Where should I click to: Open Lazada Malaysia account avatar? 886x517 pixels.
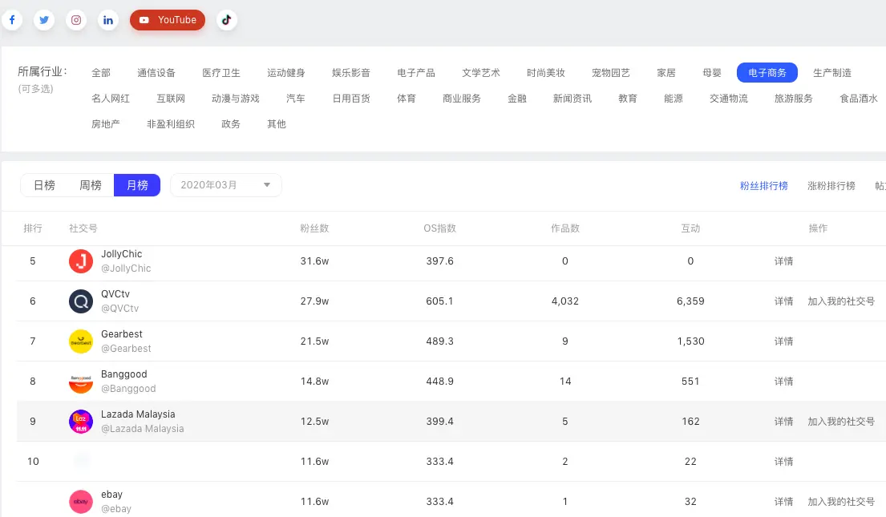[x=81, y=422]
